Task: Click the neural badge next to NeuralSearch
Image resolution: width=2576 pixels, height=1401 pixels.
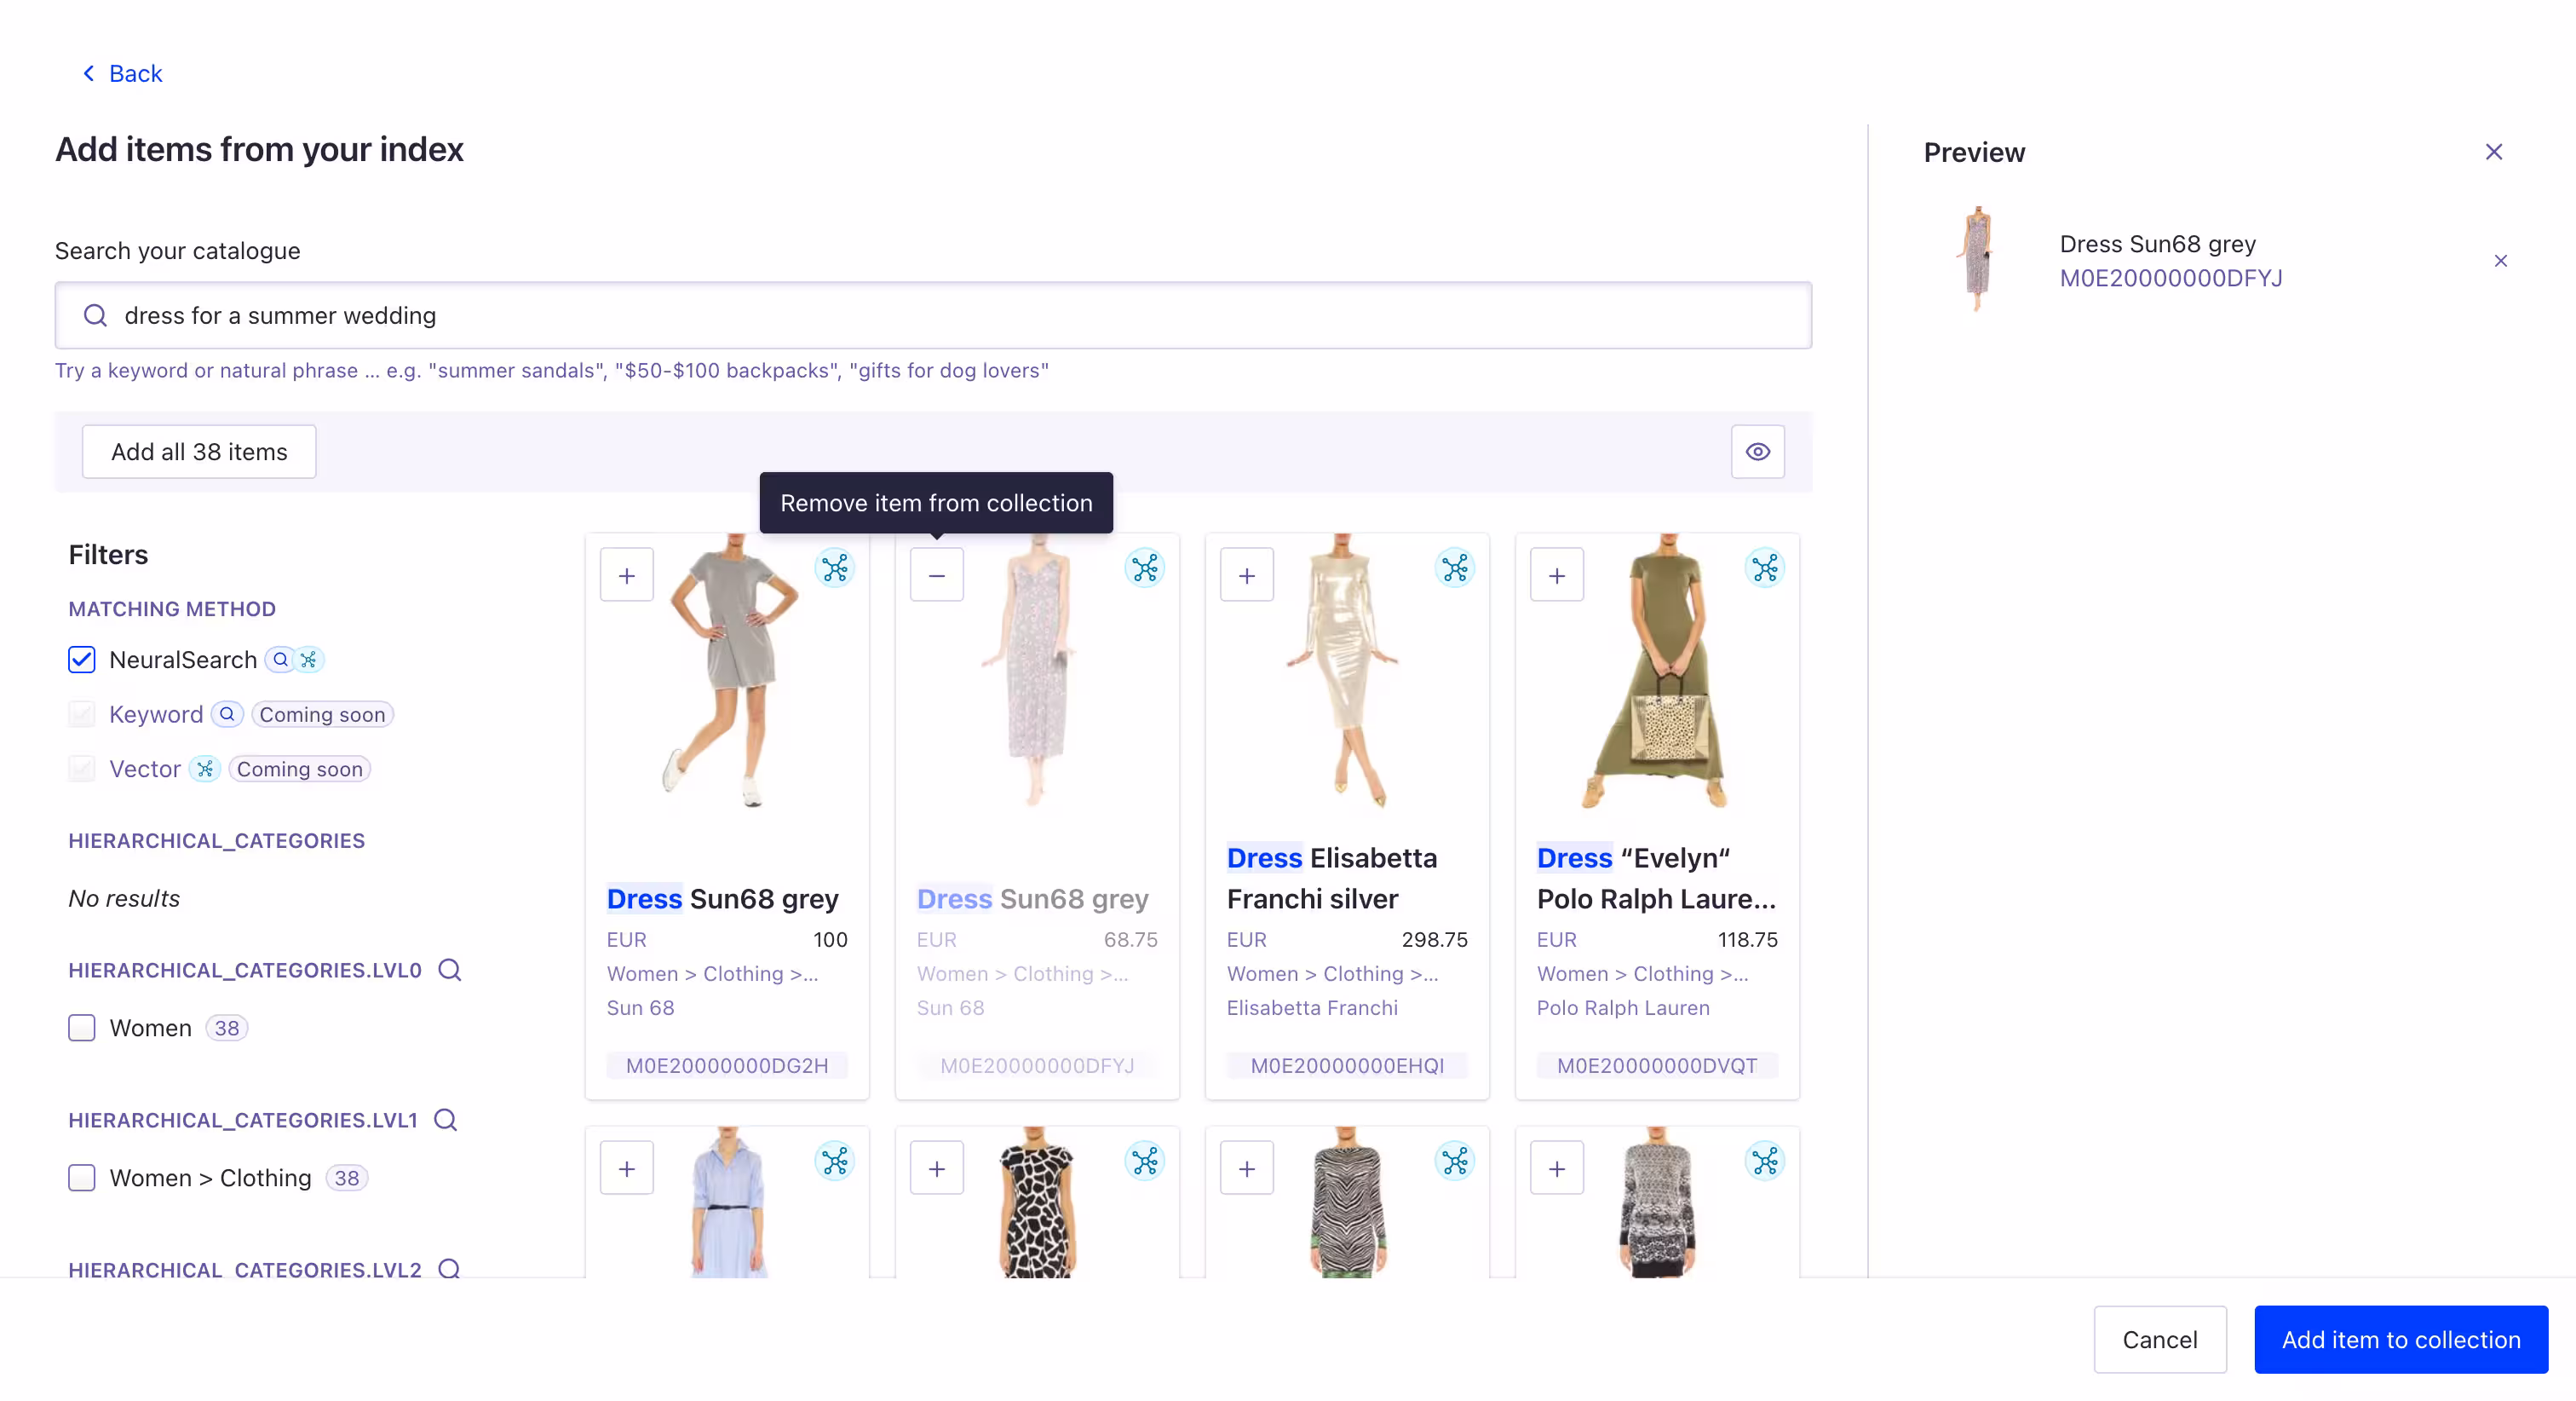Action: 309,660
